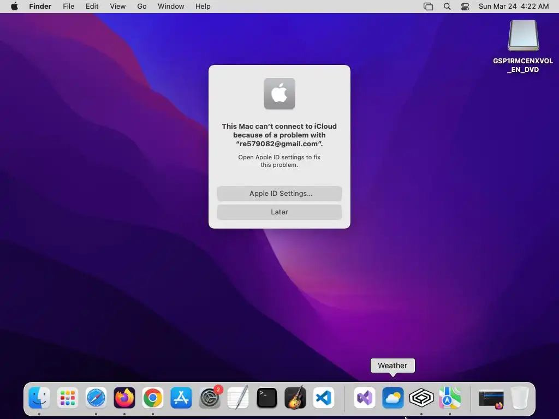This screenshot has height=419, width=559.
Task: Launch TextEdit from the Dock
Action: 238,398
